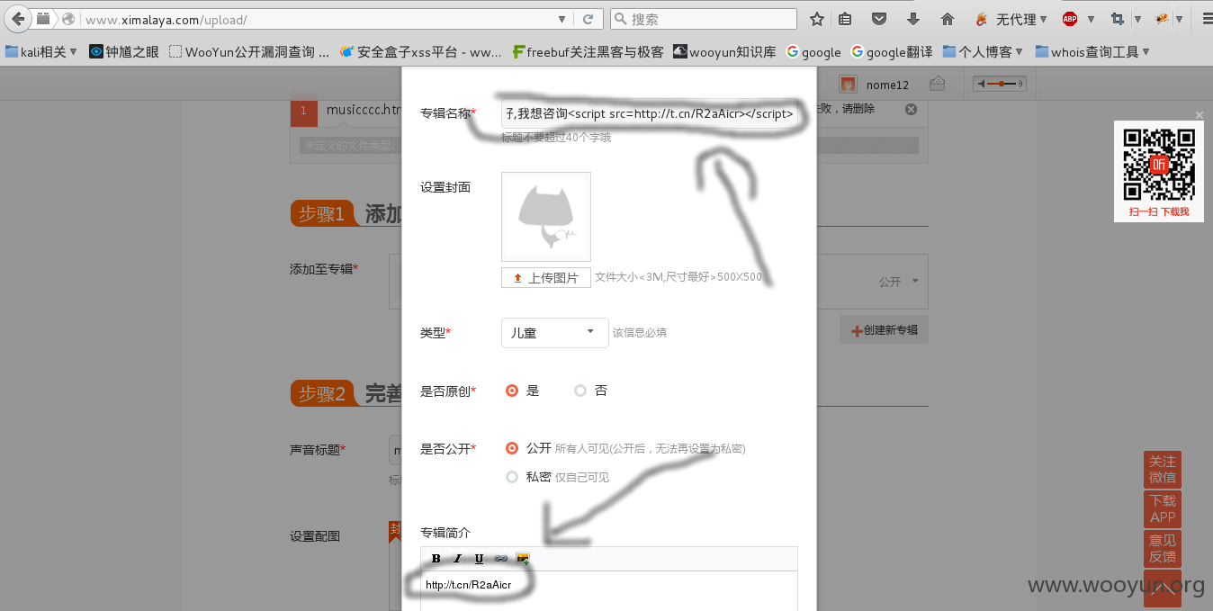Select 私密 private visibility option
Image resolution: width=1213 pixels, height=611 pixels.
pos(512,477)
